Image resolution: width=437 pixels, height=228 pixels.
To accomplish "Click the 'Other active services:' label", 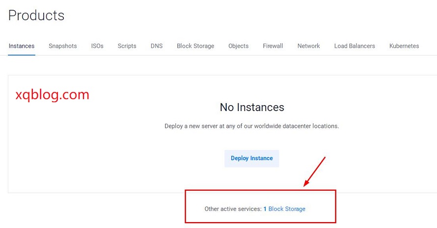I will click(233, 209).
